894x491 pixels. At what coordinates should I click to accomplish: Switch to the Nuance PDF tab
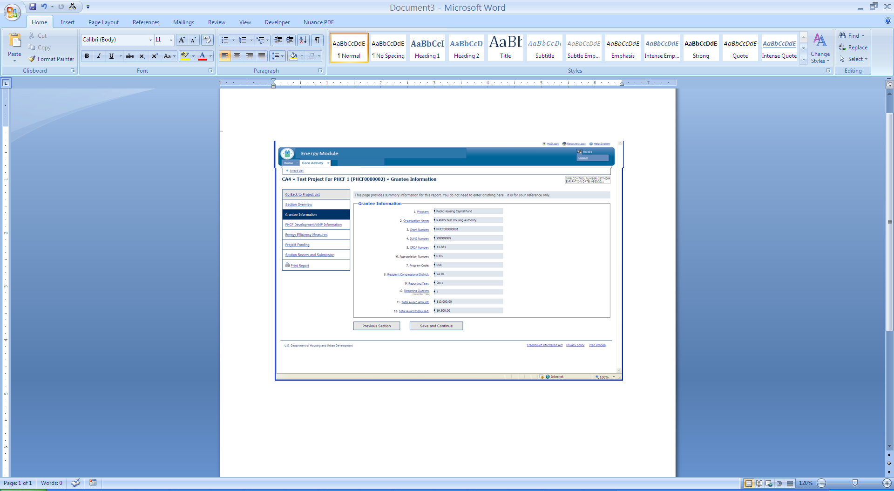[x=318, y=22]
